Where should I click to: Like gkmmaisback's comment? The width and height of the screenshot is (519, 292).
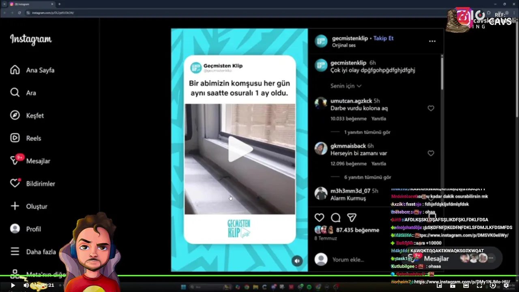(431, 153)
